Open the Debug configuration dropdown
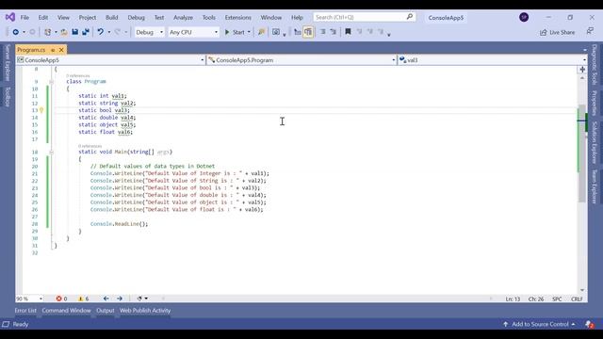This screenshot has width=603, height=339. (149, 32)
